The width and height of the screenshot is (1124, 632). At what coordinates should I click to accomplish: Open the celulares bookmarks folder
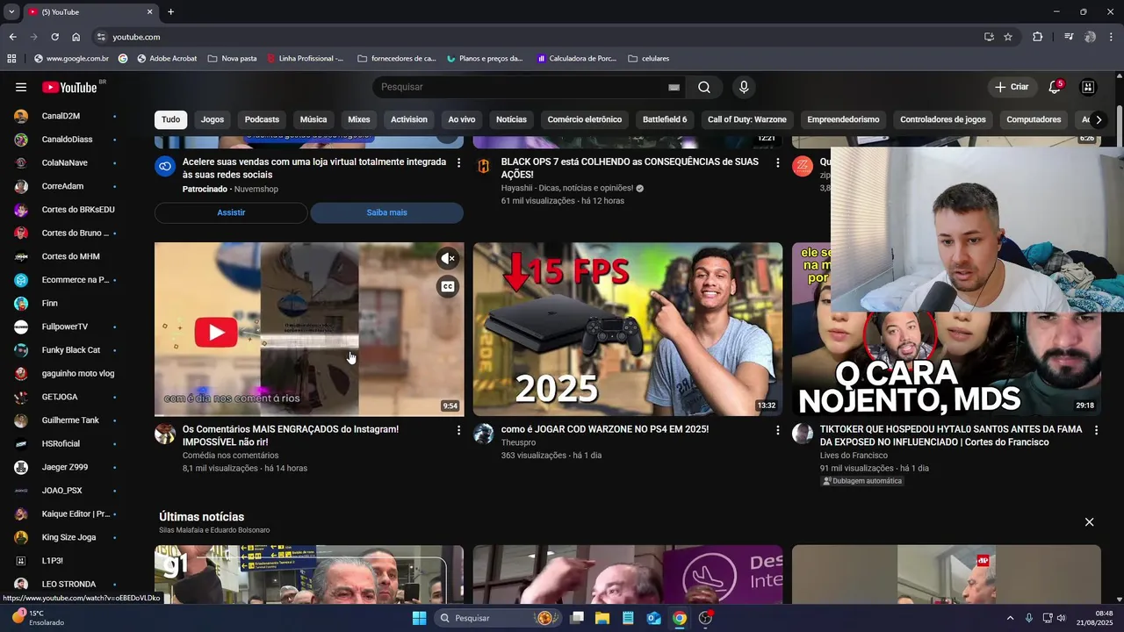point(649,59)
